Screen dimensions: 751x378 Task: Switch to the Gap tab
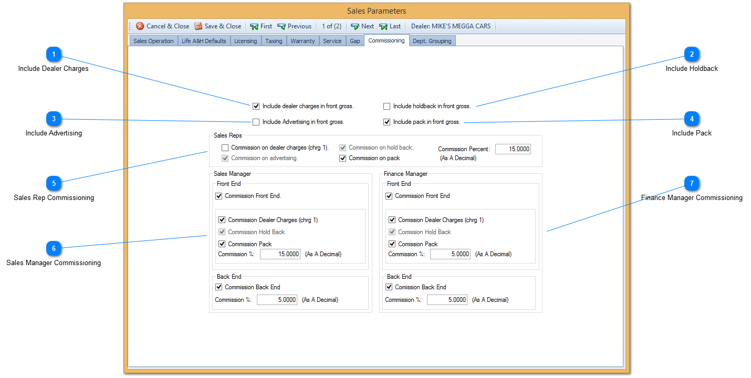pos(355,41)
